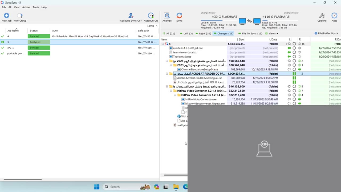Open File Explorer from the taskbar
The image size is (341, 192).
point(176,187)
